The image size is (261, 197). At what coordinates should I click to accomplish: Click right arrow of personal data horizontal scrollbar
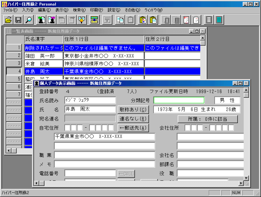[241, 183]
